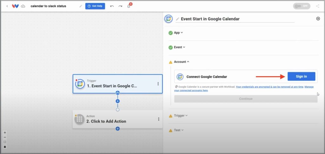
Task: Edit workflow name with the pencil icon
Action: coord(81,6)
